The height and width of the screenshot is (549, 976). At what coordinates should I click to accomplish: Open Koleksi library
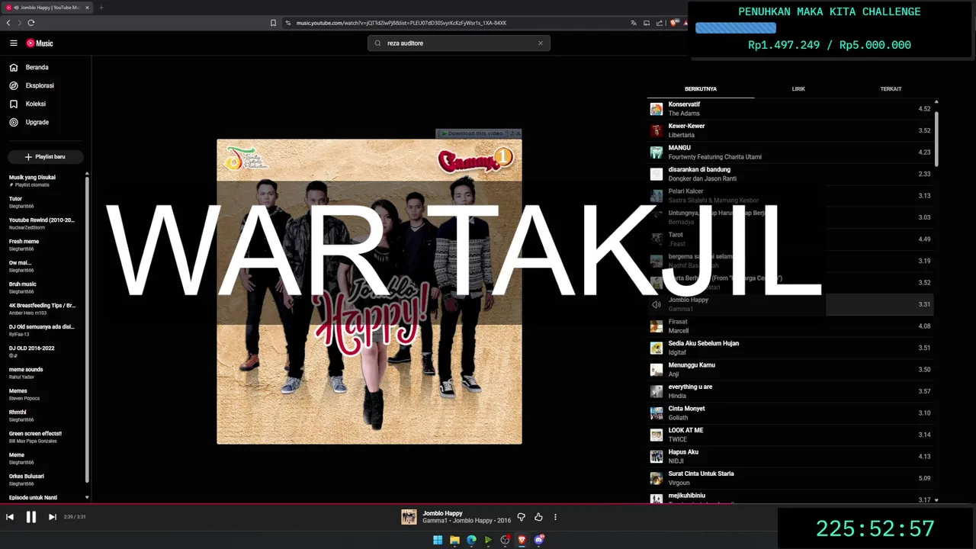[28, 104]
